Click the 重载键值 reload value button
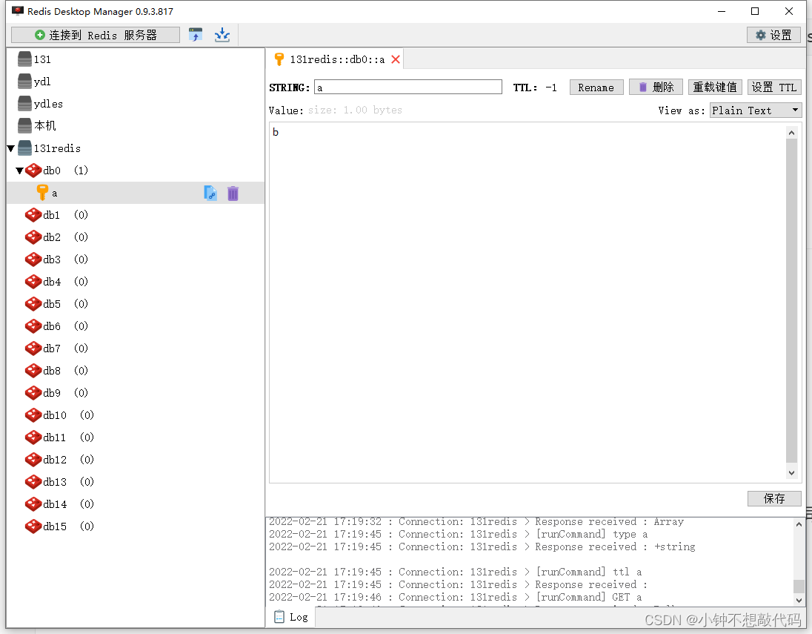 (x=715, y=87)
